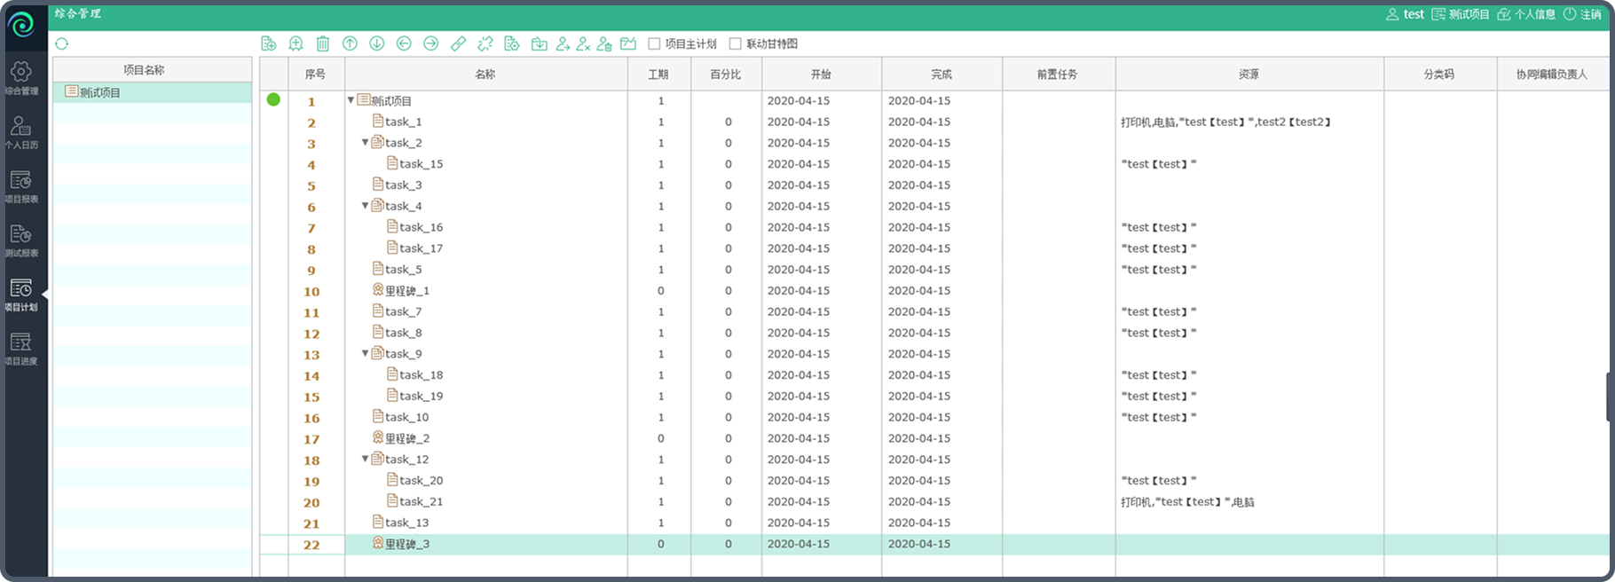Click the 注销 logout link

click(1582, 14)
